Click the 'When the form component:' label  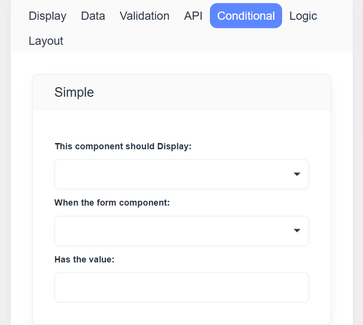click(x=112, y=203)
